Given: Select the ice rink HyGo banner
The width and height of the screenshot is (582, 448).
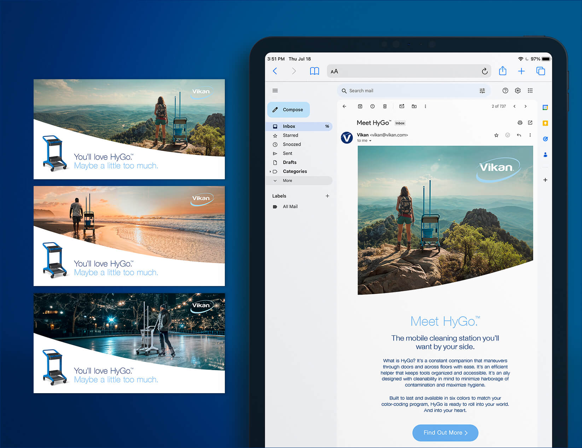Looking at the screenshot, I should click(x=129, y=343).
